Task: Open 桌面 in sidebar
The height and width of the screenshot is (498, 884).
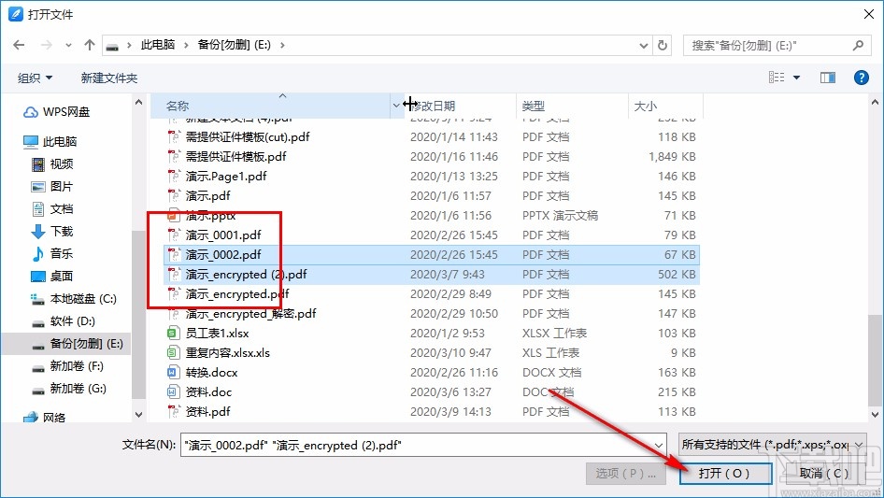Action: point(52,277)
